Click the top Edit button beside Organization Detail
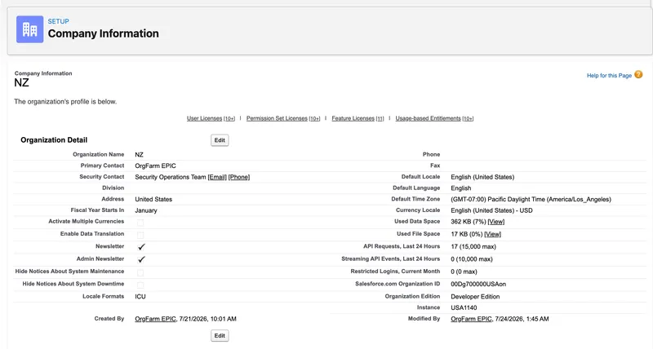653x349 pixels. tap(220, 140)
